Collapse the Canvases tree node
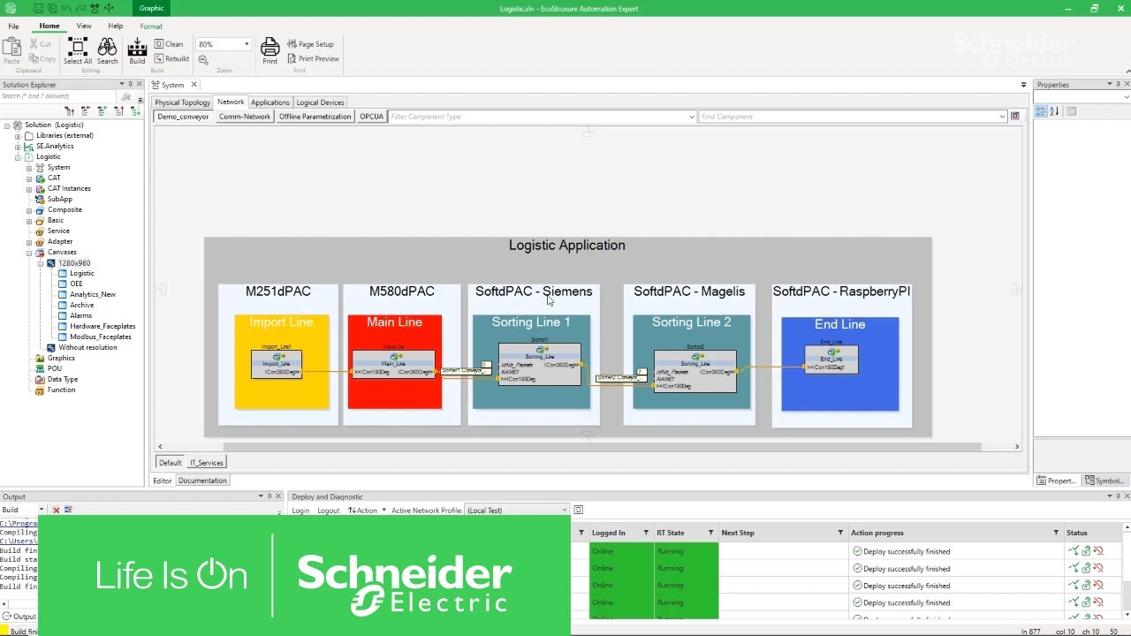 tap(29, 253)
